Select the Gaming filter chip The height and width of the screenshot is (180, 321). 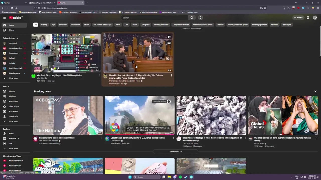pyautogui.click(x=44, y=24)
